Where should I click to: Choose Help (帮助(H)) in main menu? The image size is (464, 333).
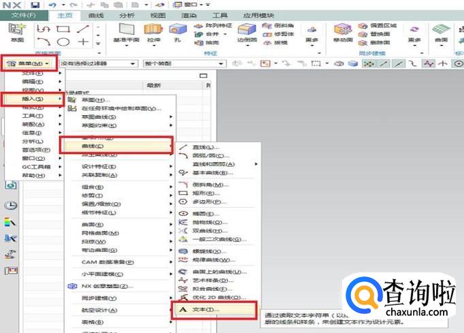[33, 176]
